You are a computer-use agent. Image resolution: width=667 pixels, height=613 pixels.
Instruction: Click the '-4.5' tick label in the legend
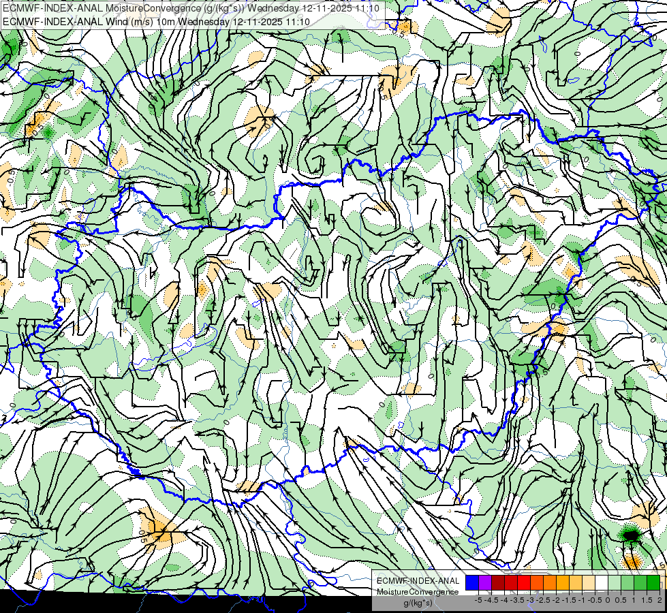[x=491, y=600]
